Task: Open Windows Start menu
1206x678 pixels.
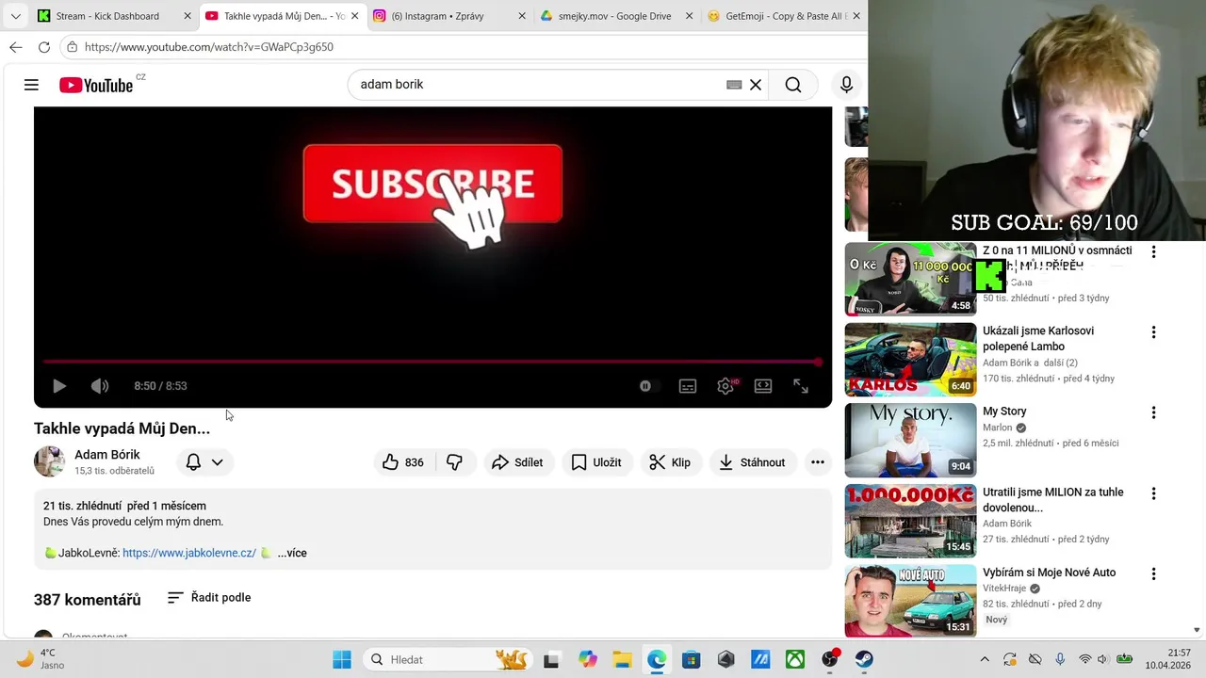Action: point(342,659)
